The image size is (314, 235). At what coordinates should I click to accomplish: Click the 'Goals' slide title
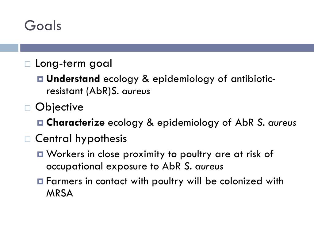pyautogui.click(x=43, y=26)
